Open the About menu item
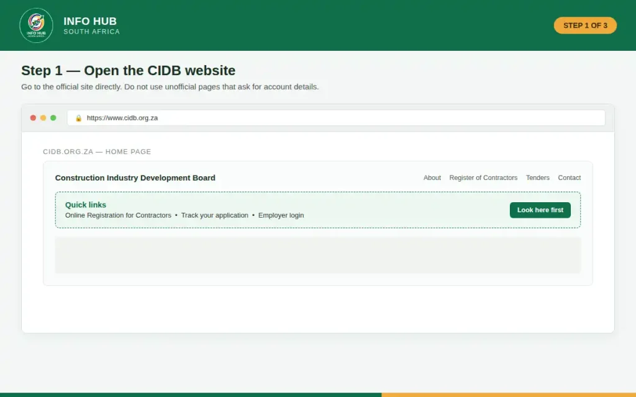The image size is (636, 397). pyautogui.click(x=432, y=178)
